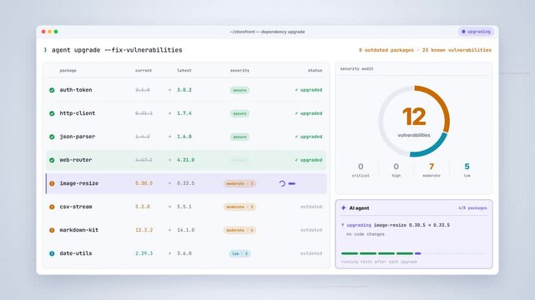Viewport: 535px width, 300px height.
Task: Click moderate severity badge for markdown-kit
Action: [240, 230]
